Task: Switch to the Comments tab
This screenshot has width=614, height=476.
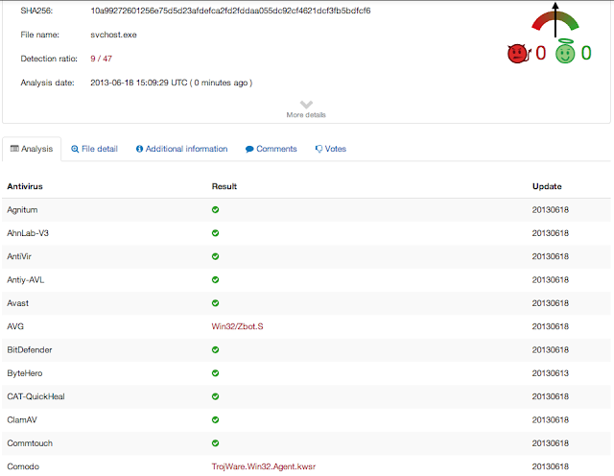Action: [271, 149]
